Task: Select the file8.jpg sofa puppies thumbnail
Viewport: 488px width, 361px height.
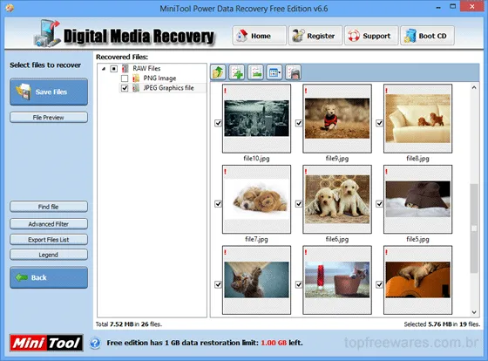Action: click(x=417, y=119)
